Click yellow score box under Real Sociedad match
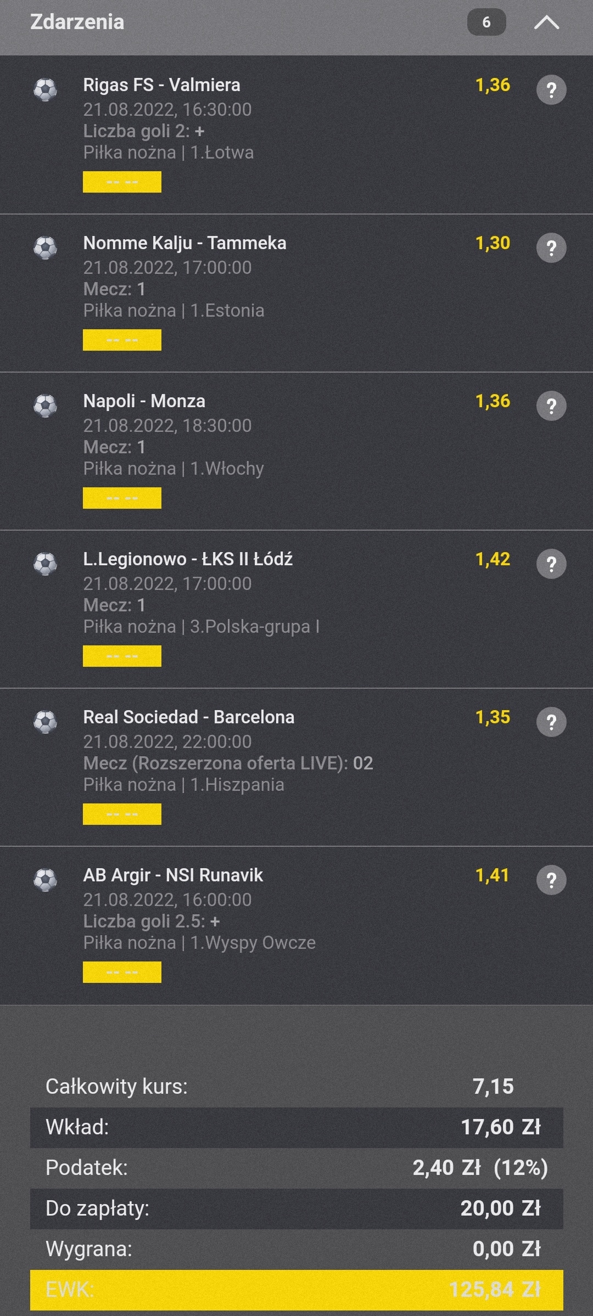 (x=122, y=814)
